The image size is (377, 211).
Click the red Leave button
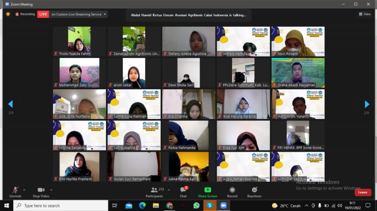[x=363, y=192]
